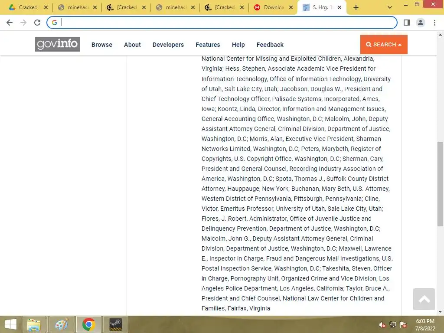Open the Features menu
This screenshot has height=333, width=444.
[208, 45]
